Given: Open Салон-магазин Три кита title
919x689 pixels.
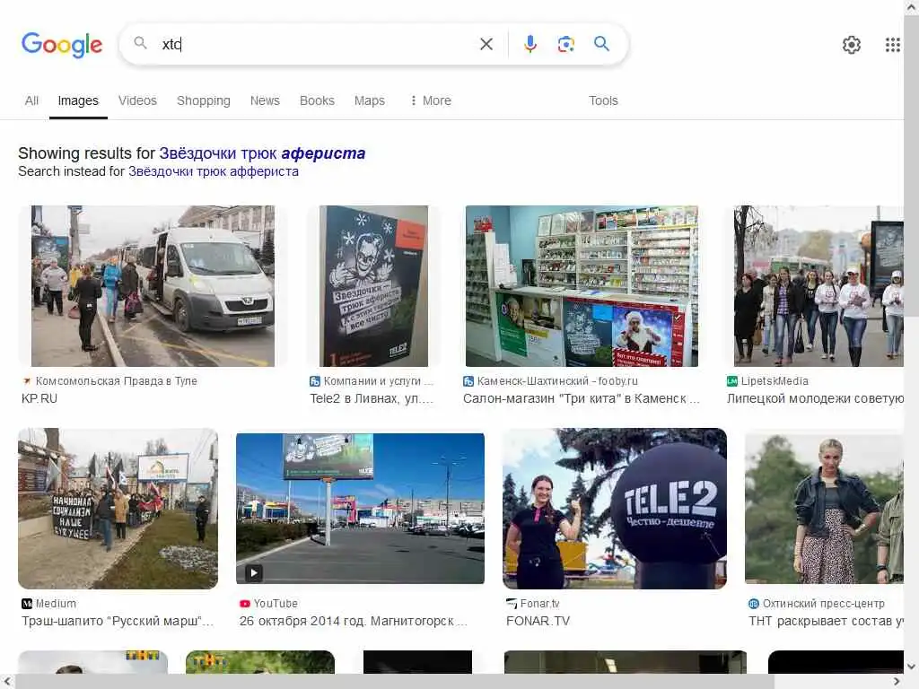Looking at the screenshot, I should point(581,398).
